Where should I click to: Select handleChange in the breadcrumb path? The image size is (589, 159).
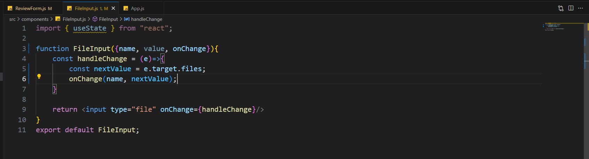pyautogui.click(x=146, y=19)
